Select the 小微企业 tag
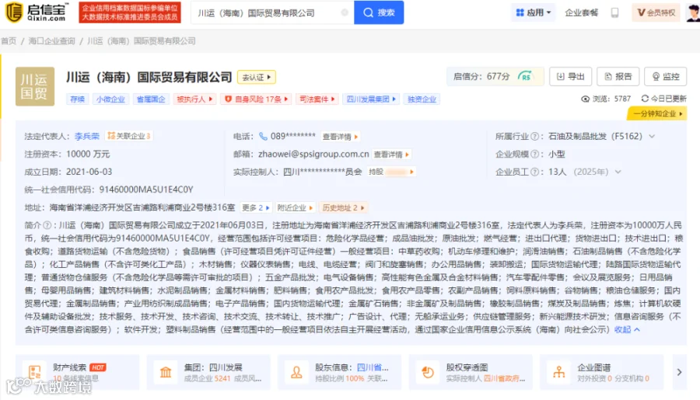Viewport: 700px width, 400px height. point(110,99)
